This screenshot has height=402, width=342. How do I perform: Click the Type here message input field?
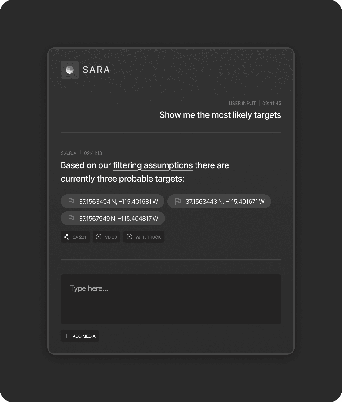tap(171, 299)
